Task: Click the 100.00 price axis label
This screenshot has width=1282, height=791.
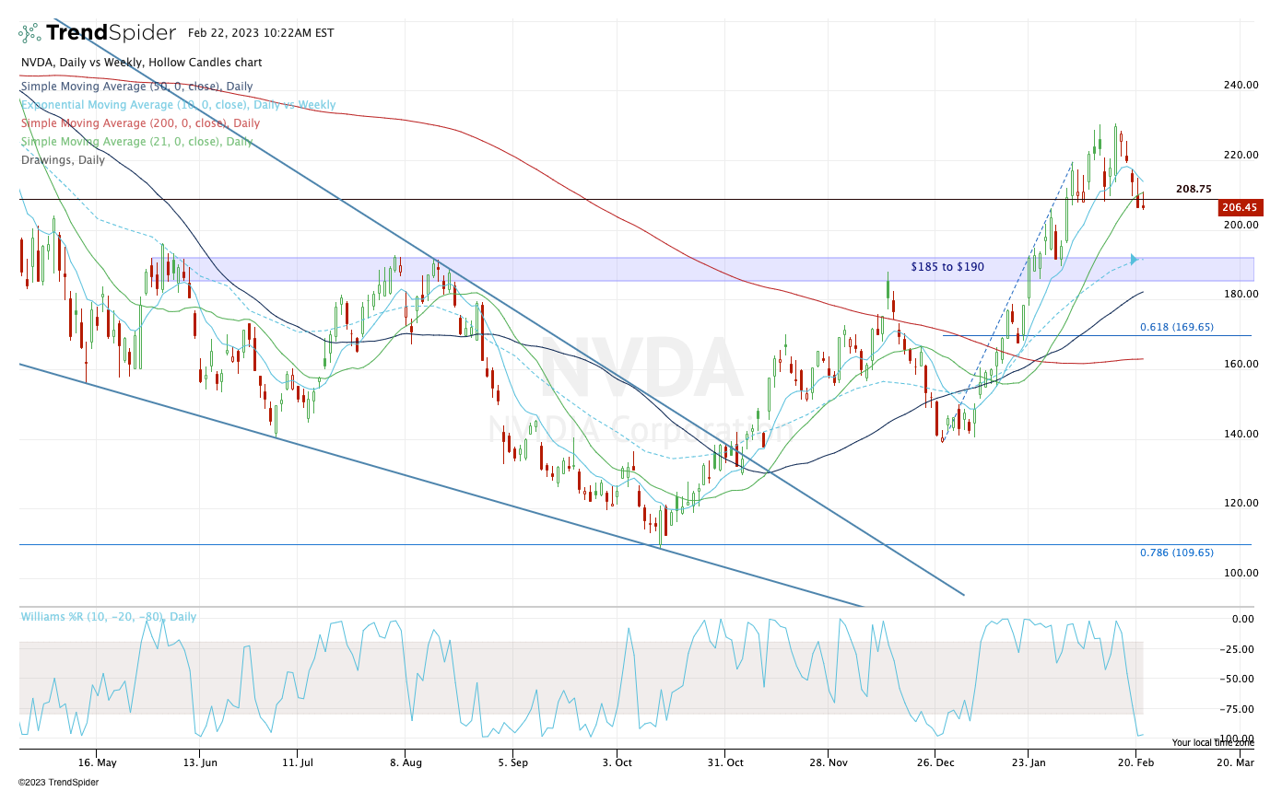Action: point(1240,573)
